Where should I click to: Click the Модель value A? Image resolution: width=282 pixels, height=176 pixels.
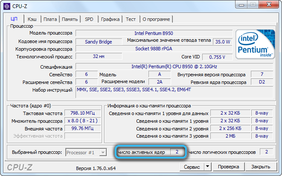[x=160, y=74]
